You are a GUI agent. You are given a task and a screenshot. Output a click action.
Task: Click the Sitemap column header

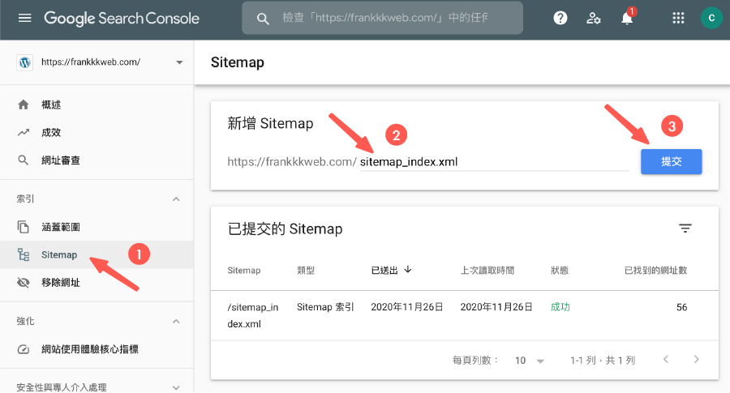(244, 270)
